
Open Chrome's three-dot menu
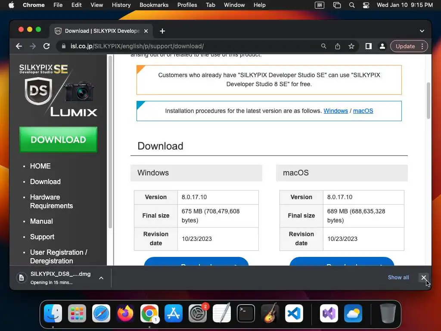click(422, 46)
